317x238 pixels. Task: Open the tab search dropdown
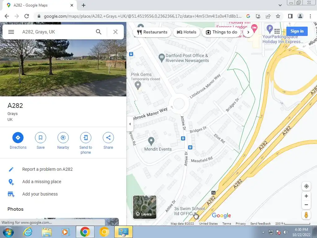point(280,5)
